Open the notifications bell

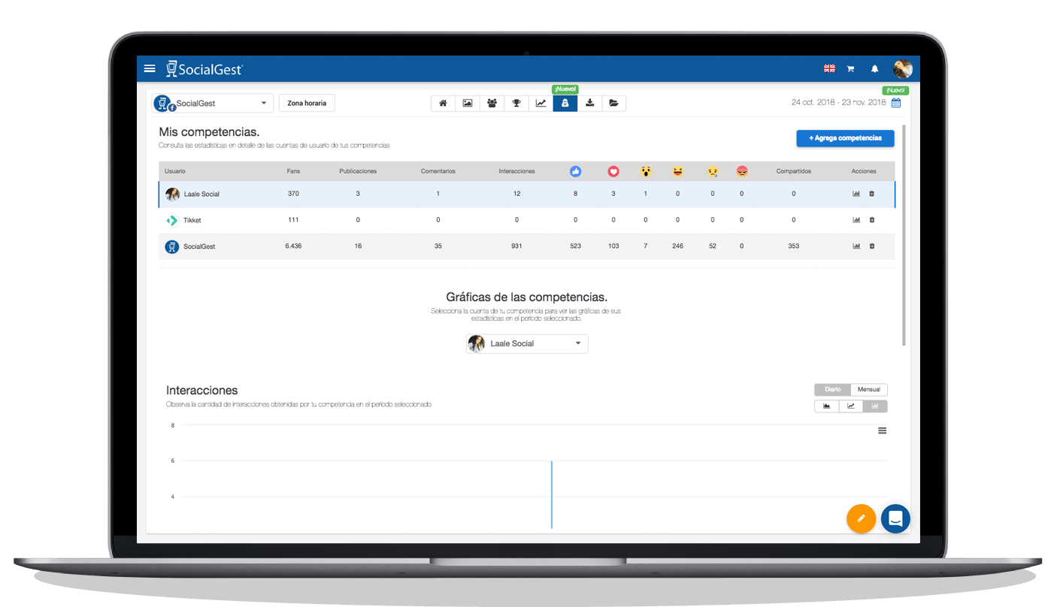[x=874, y=68]
